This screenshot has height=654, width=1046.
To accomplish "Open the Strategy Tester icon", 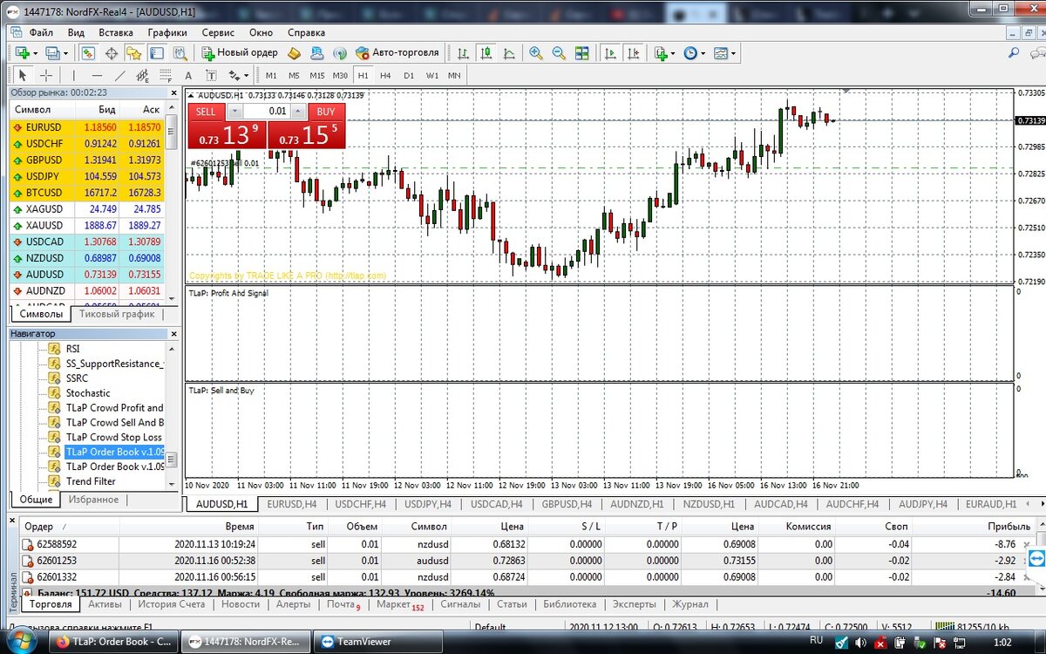I will (x=180, y=53).
